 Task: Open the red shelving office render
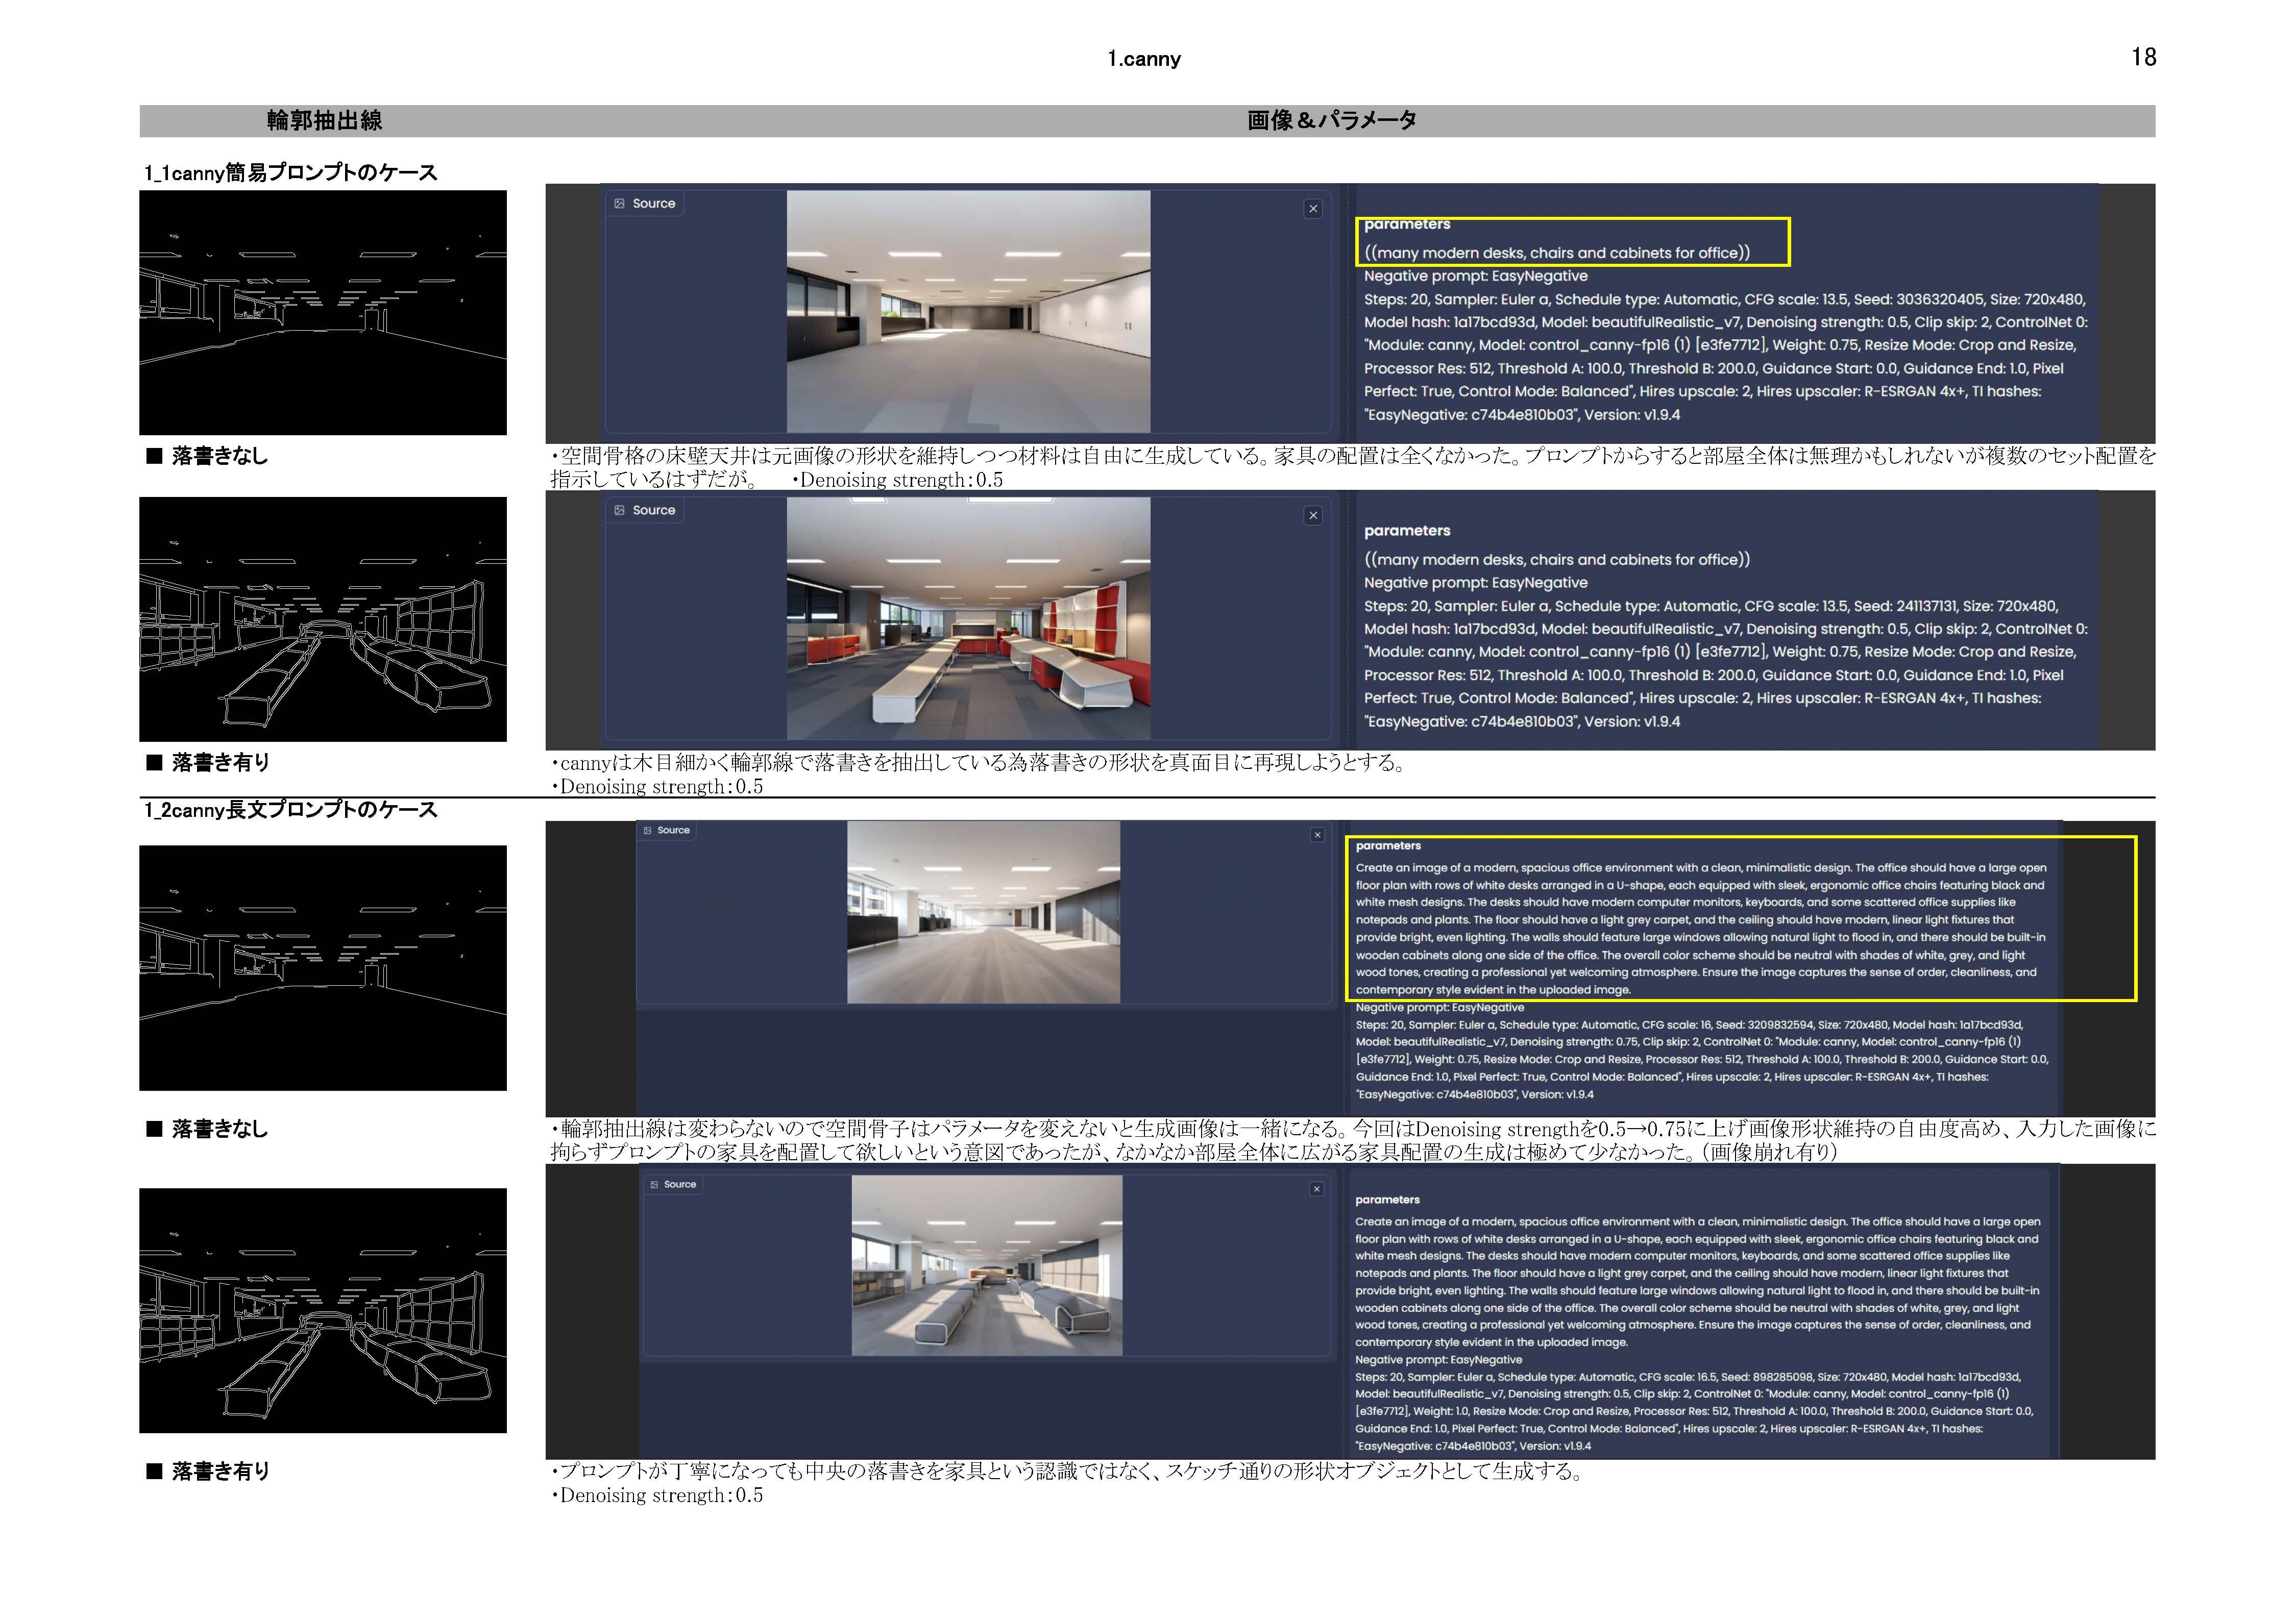coord(968,618)
